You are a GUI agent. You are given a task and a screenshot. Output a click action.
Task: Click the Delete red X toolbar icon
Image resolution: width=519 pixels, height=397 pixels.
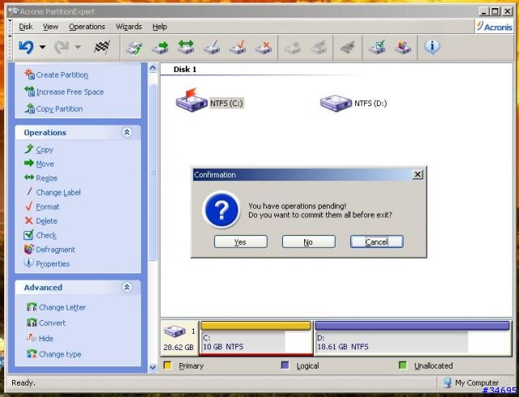[x=264, y=47]
